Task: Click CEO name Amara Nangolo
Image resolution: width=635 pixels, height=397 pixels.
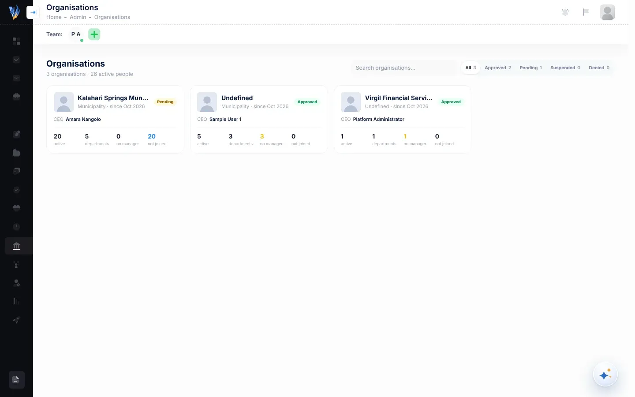Action: (x=83, y=120)
